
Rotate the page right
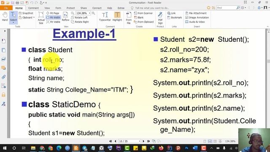80,22
